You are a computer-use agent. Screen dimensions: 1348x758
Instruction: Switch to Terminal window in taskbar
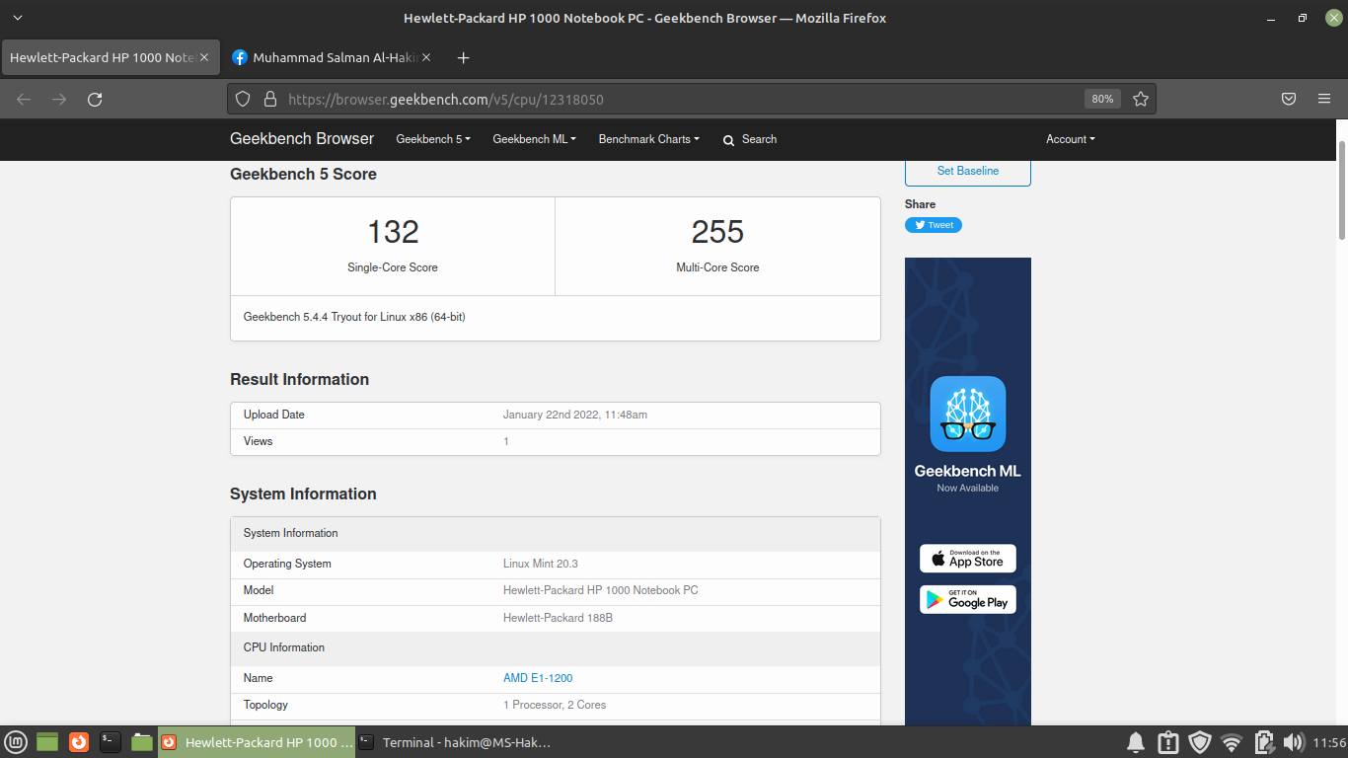click(x=454, y=742)
